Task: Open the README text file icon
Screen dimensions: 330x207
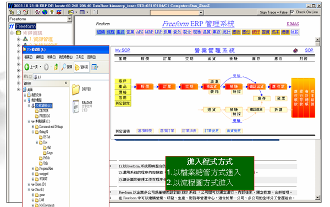Action: [76, 107]
